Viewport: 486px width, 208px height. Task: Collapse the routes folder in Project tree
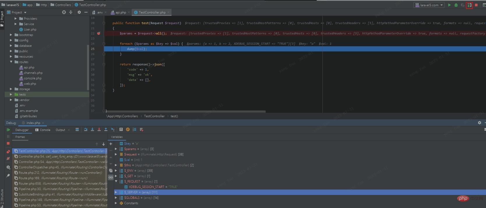[11, 62]
